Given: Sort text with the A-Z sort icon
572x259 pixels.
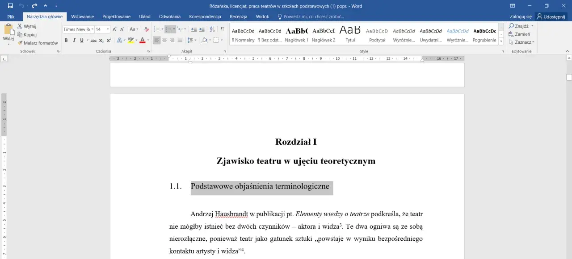Looking at the screenshot, I should 212,29.
